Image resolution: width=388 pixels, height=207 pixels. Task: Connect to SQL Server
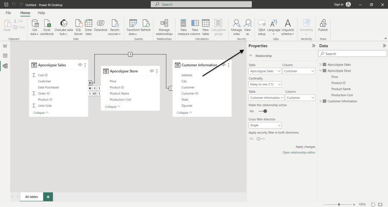78,27
